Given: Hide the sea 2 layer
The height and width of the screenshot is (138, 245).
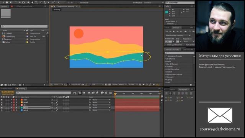Looking at the screenshot, I should click(x=2, y=108).
